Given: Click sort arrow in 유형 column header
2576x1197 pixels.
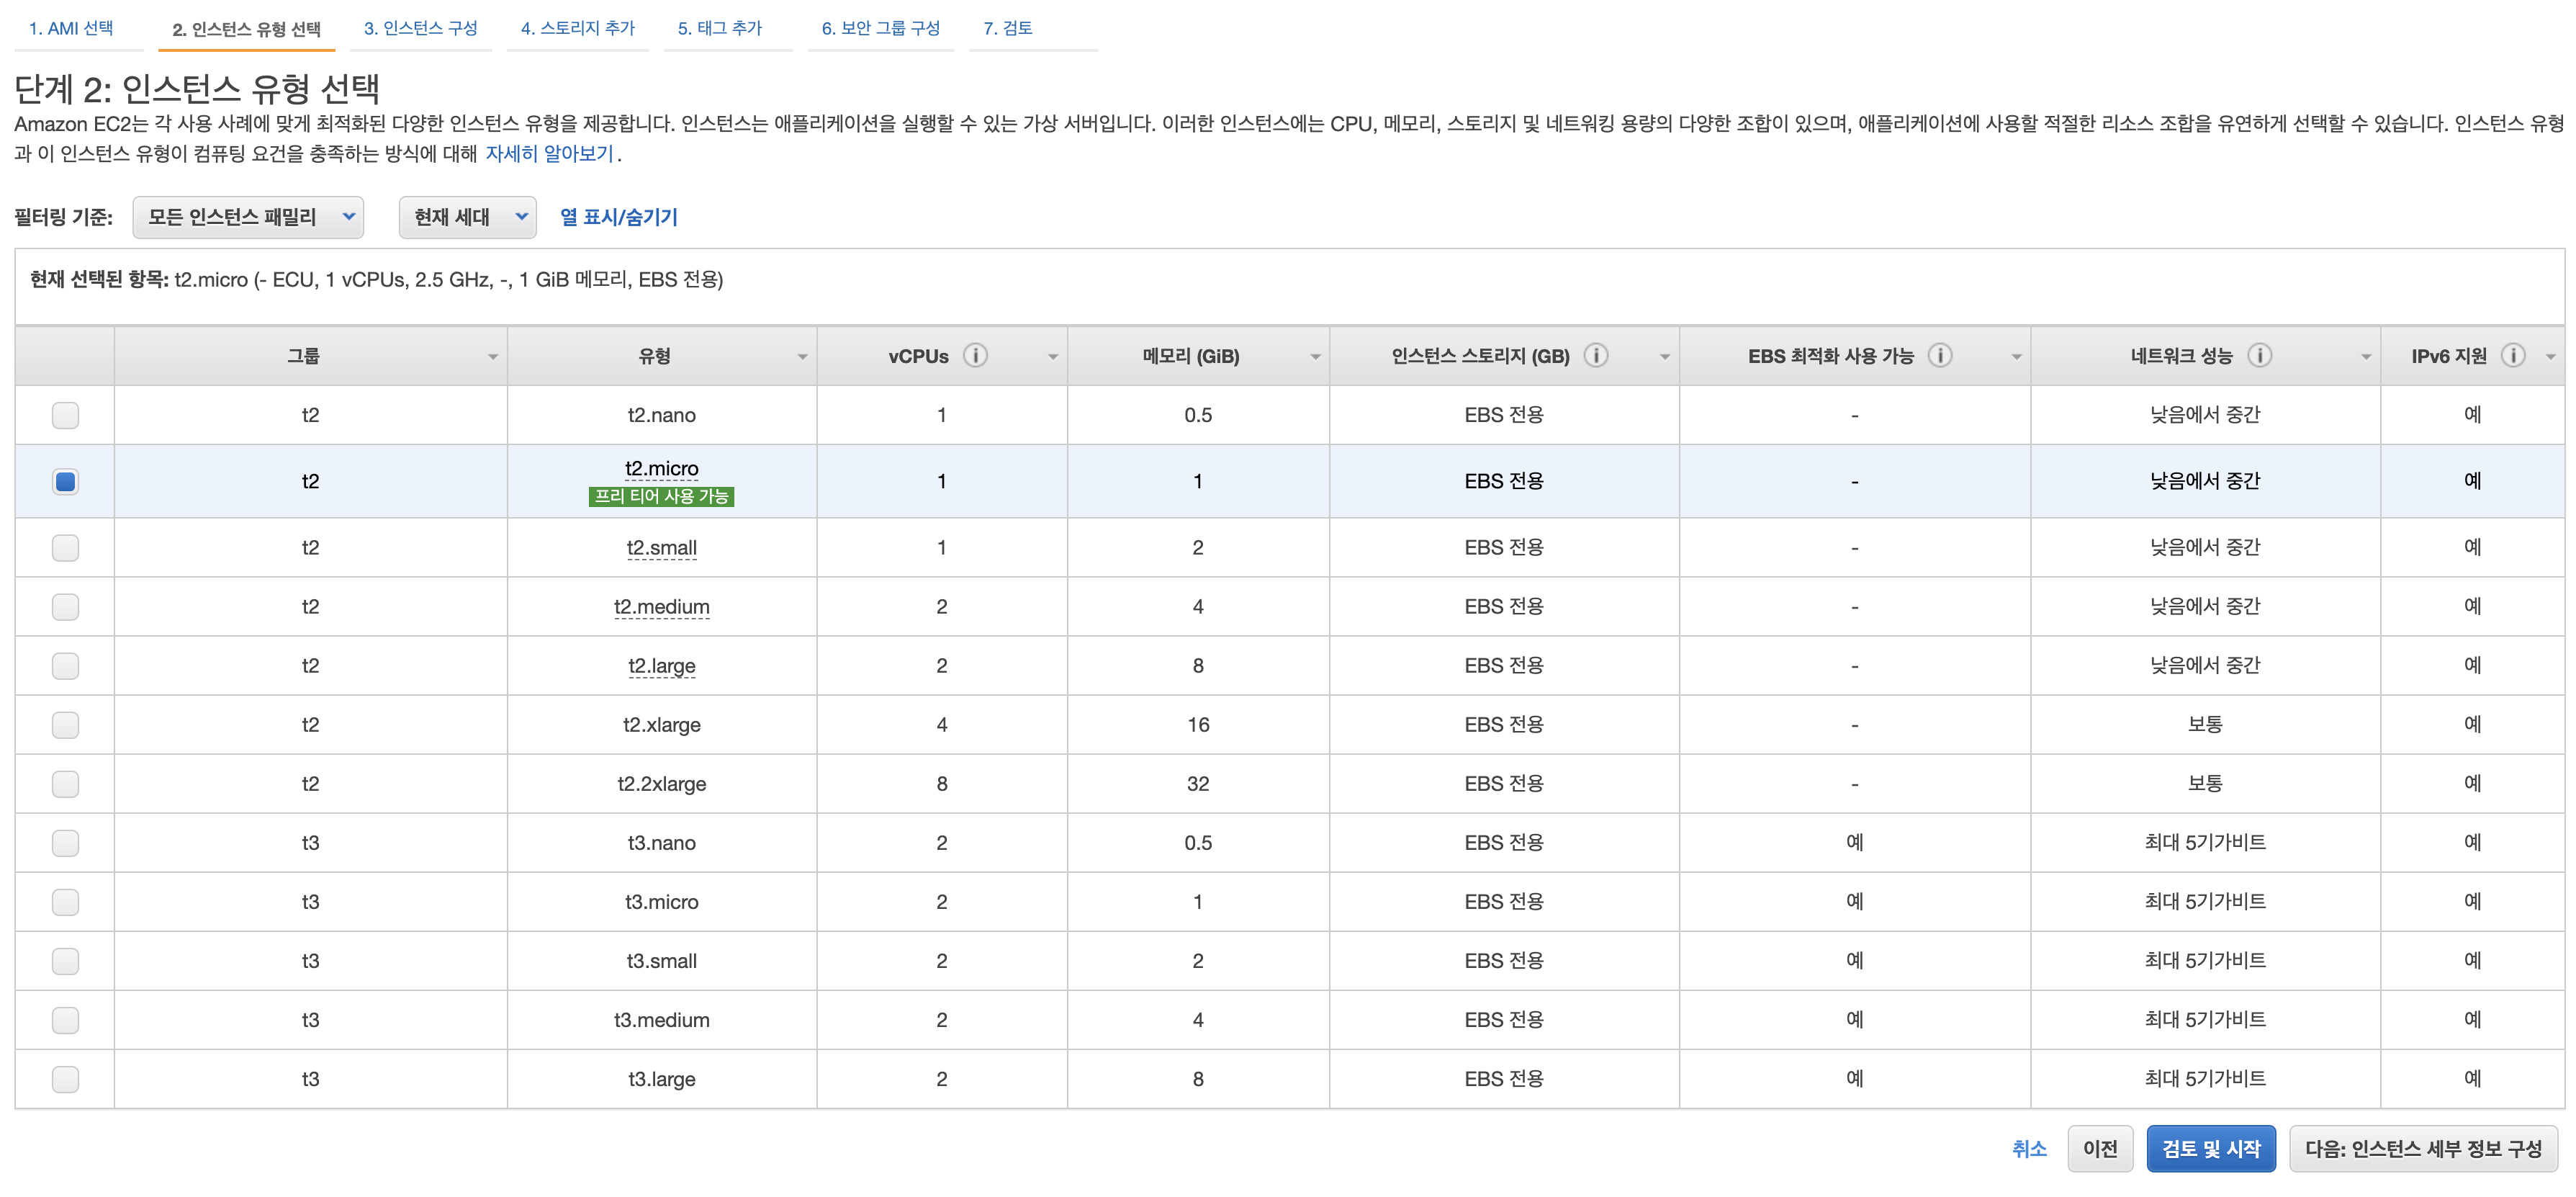Looking at the screenshot, I should (802, 357).
